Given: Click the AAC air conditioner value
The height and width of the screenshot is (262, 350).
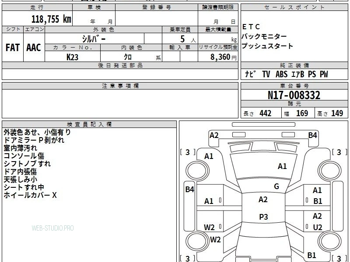Looking at the screenshot, I should click(34, 48).
